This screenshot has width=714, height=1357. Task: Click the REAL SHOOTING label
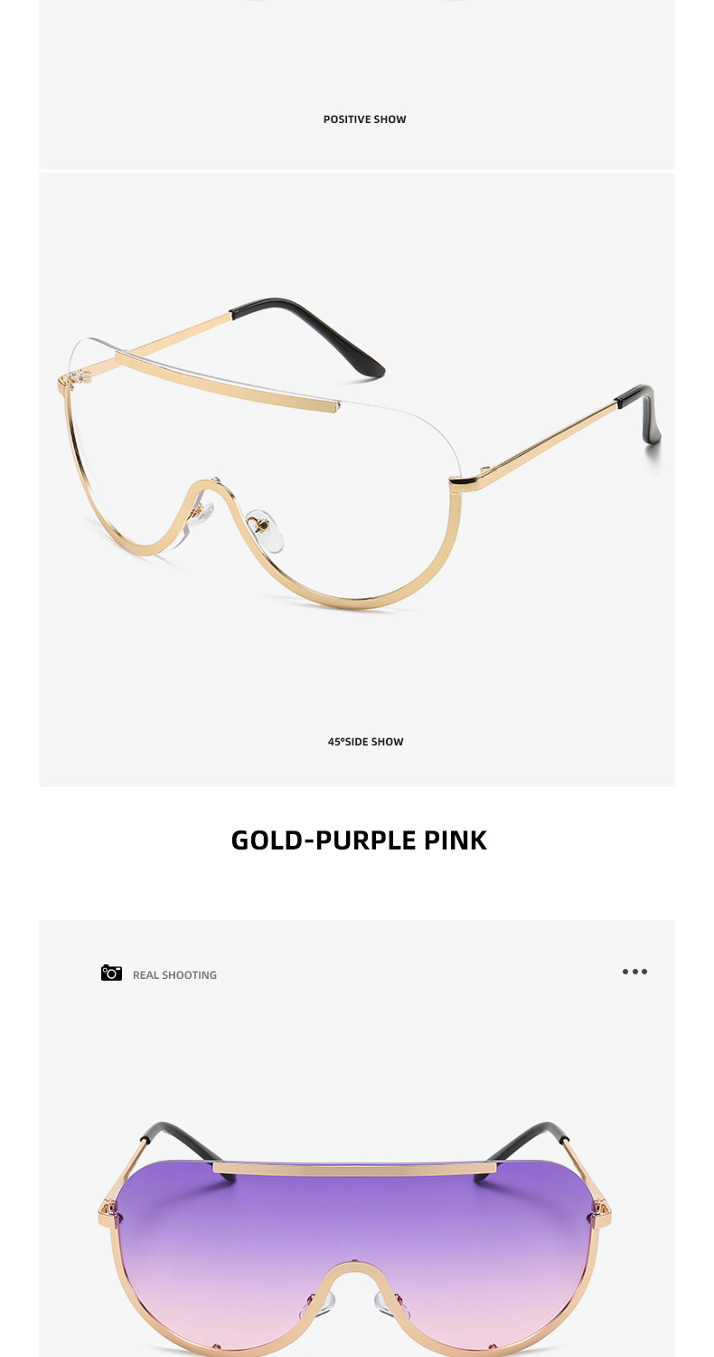[x=174, y=974]
